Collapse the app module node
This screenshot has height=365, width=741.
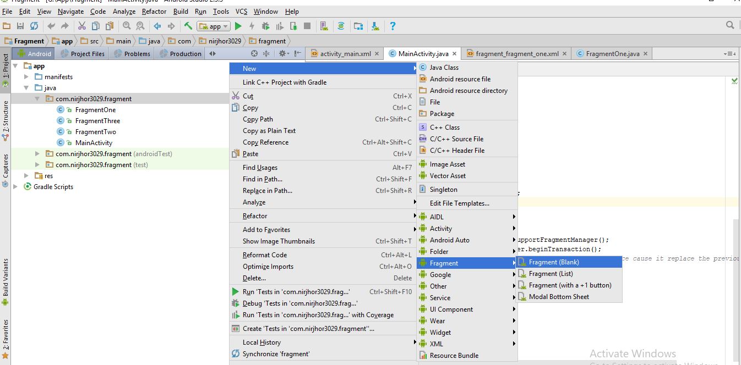16,66
